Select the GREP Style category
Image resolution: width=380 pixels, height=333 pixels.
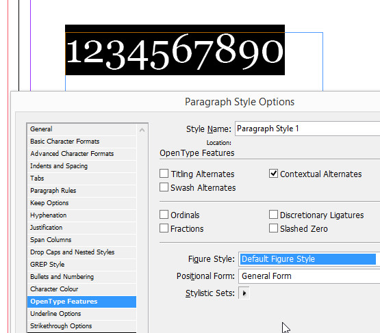81,265
